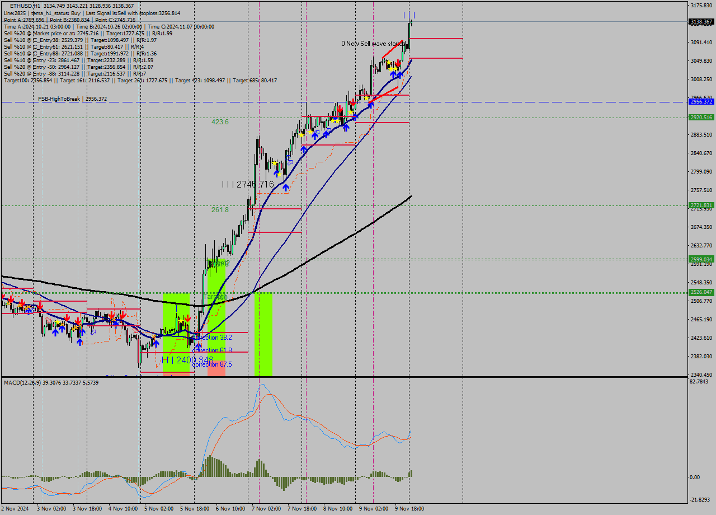
Task: Click the green 2721.831 price tag
Action: coord(701,205)
